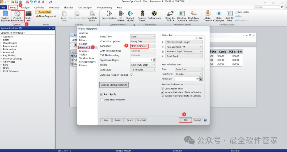
Task: Expand the Aperture section in System Explorer
Action: point(1,37)
